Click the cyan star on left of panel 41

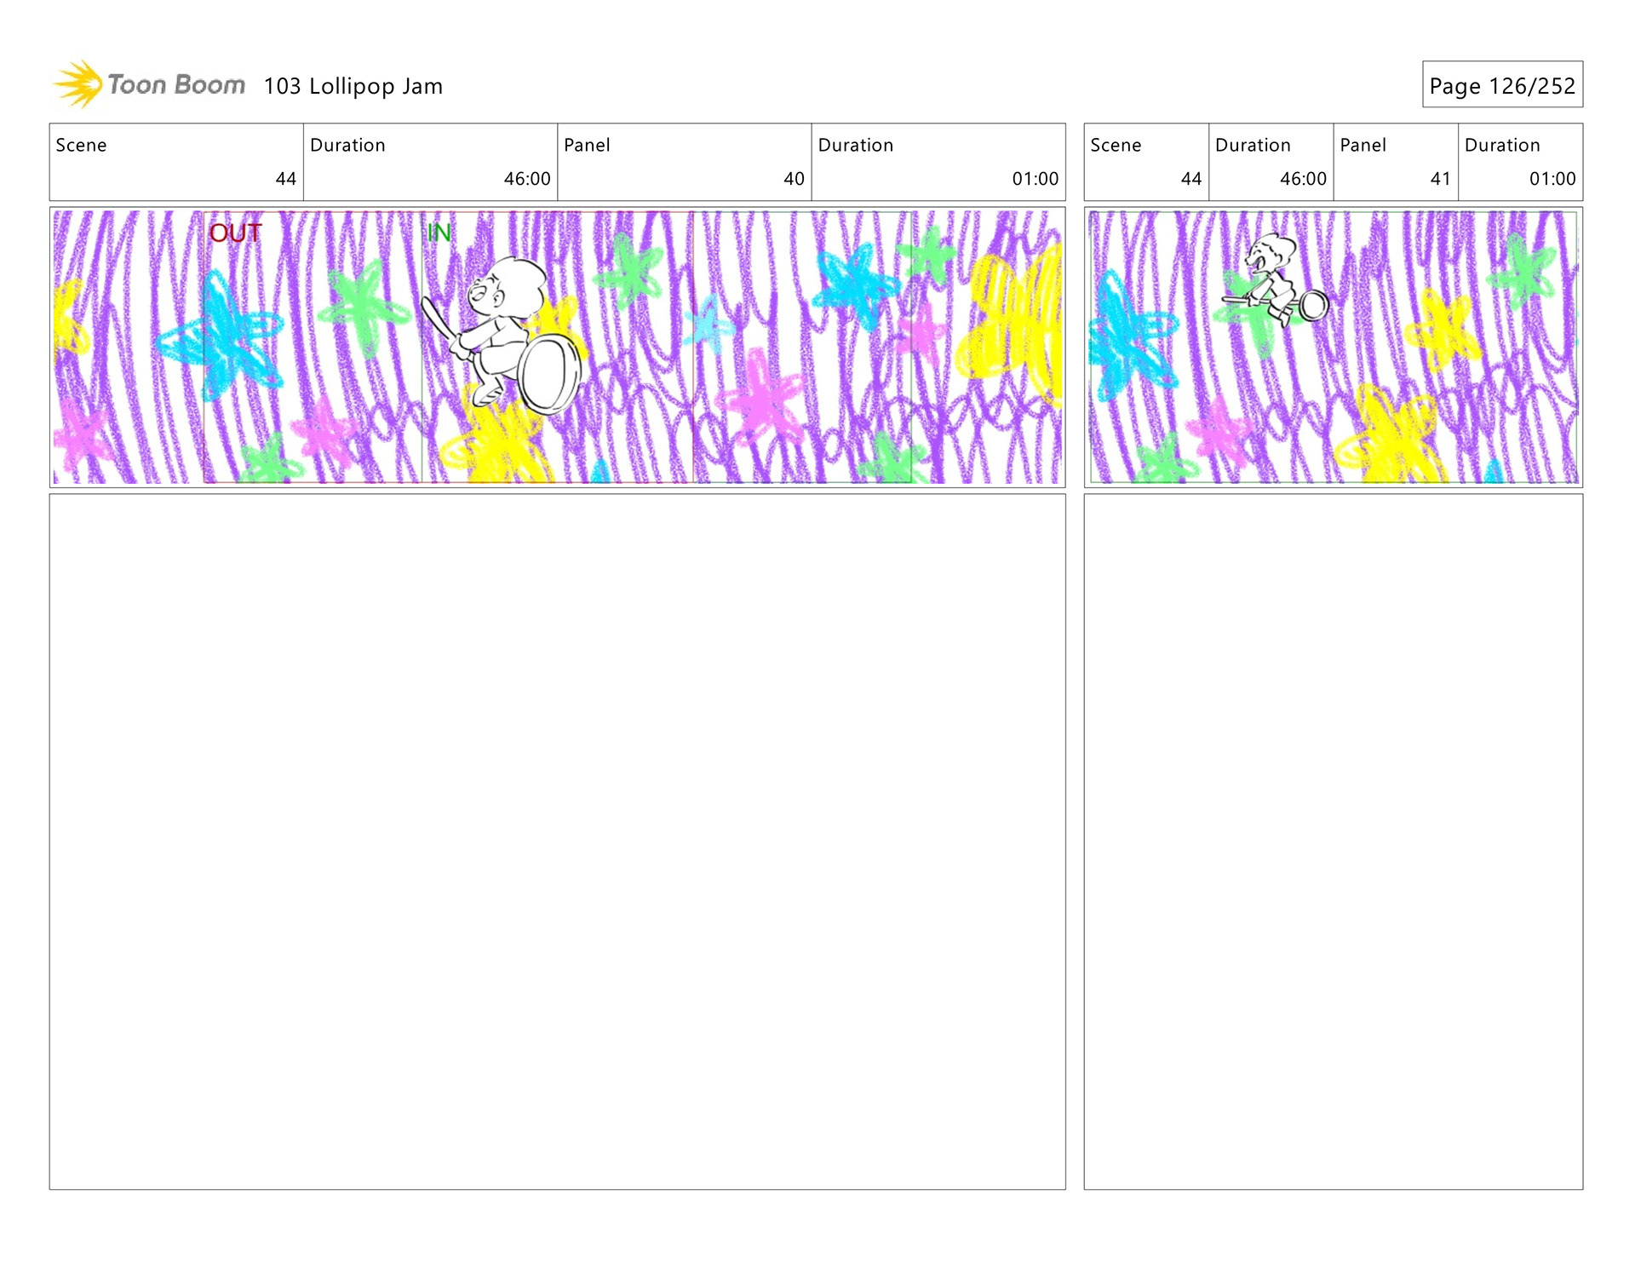1128,336
